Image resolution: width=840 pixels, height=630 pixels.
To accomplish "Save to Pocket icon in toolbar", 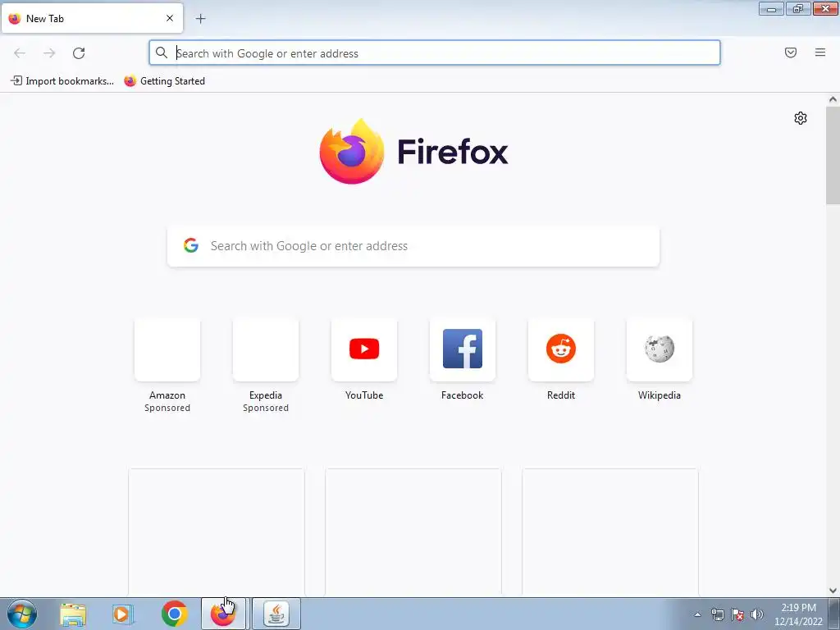I will (x=791, y=52).
